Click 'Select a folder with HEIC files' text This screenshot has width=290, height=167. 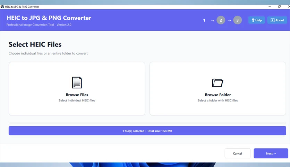(x=218, y=100)
